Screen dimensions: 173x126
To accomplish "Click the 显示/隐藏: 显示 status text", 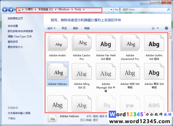I will click(x=89, y=120).
